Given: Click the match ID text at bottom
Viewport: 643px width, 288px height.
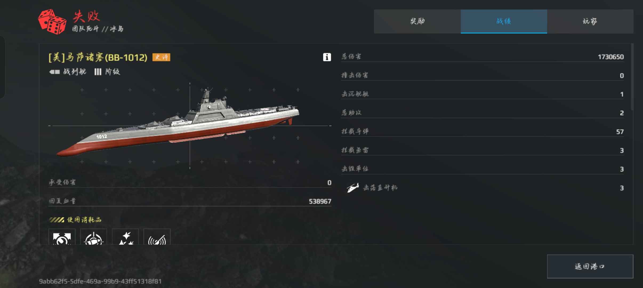Looking at the screenshot, I should click(x=100, y=281).
